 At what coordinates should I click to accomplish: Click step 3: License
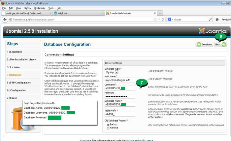click(13, 67)
